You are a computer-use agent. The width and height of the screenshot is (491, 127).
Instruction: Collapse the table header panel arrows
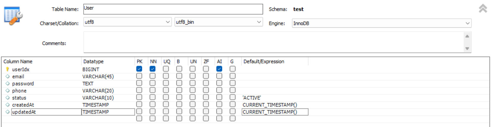pos(483,8)
